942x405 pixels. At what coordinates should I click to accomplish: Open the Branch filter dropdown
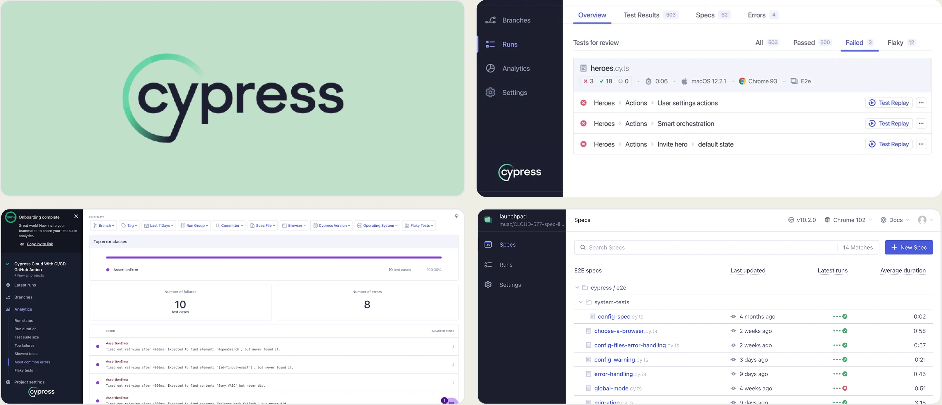click(103, 225)
